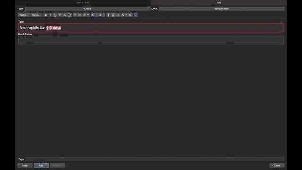302x170 pixels.
Task: Click the purple add-on toolbar button
Action: 135,15
